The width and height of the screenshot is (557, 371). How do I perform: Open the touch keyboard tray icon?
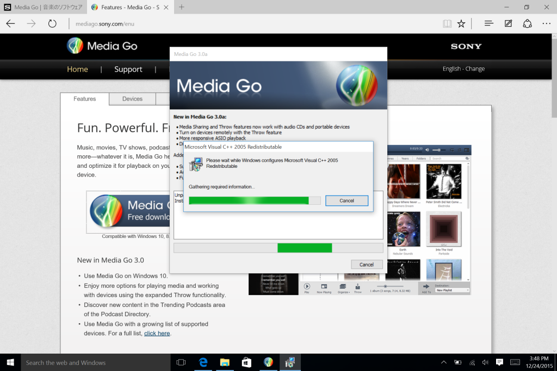(515, 362)
